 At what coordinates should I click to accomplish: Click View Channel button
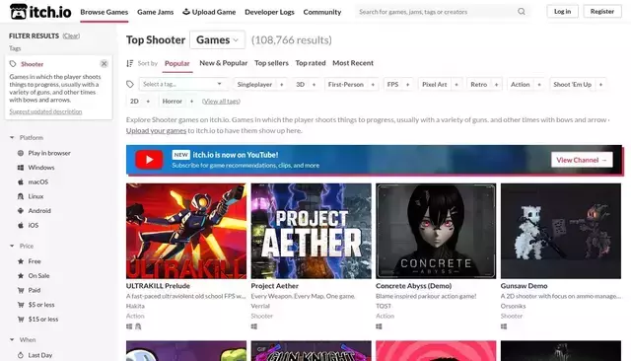tap(582, 160)
